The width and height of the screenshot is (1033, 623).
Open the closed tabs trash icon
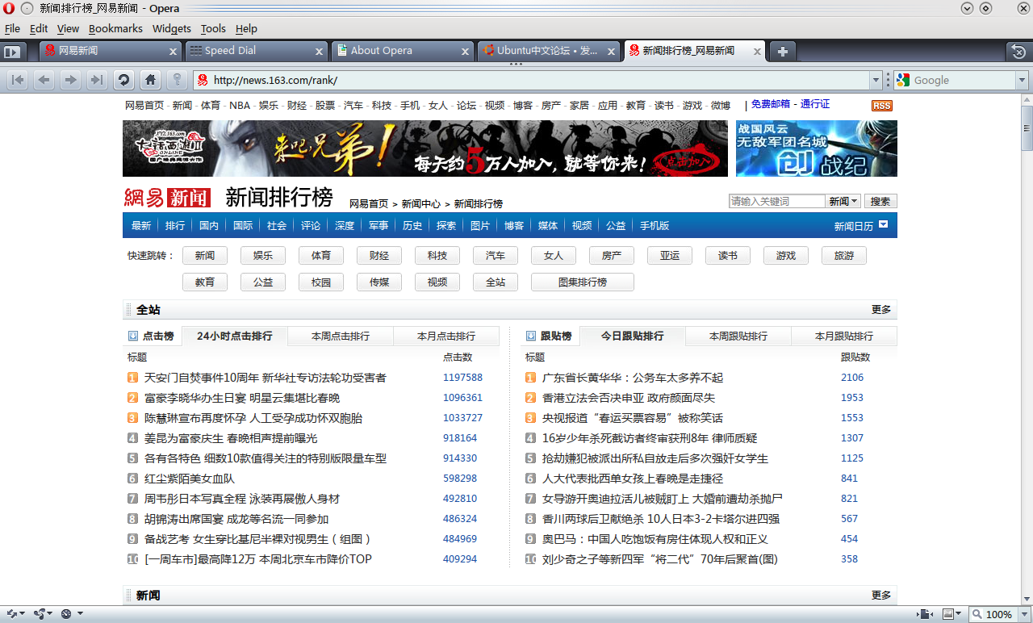1019,52
